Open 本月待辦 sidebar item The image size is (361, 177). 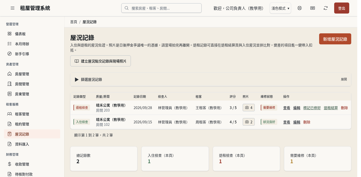point(32,44)
